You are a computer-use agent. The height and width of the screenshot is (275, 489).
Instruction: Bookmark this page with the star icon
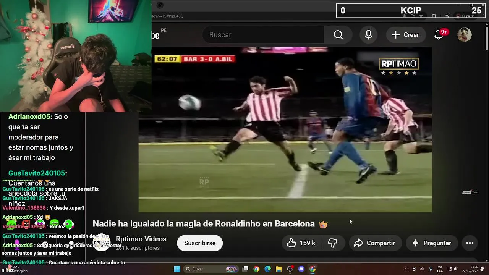[x=421, y=16]
